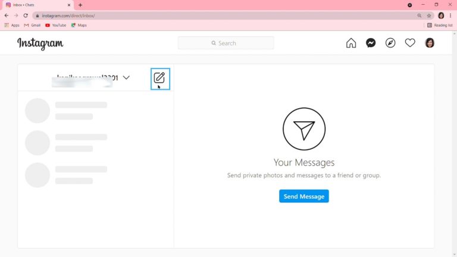Open activity feed heart icon

click(410, 43)
